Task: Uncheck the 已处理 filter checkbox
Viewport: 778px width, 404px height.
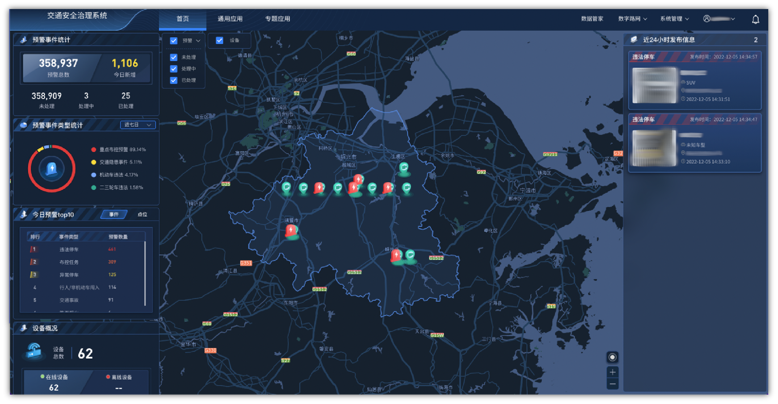Action: (174, 80)
